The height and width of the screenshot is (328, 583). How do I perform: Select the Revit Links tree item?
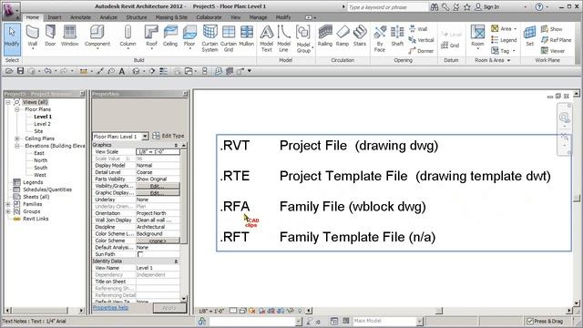click(36, 219)
